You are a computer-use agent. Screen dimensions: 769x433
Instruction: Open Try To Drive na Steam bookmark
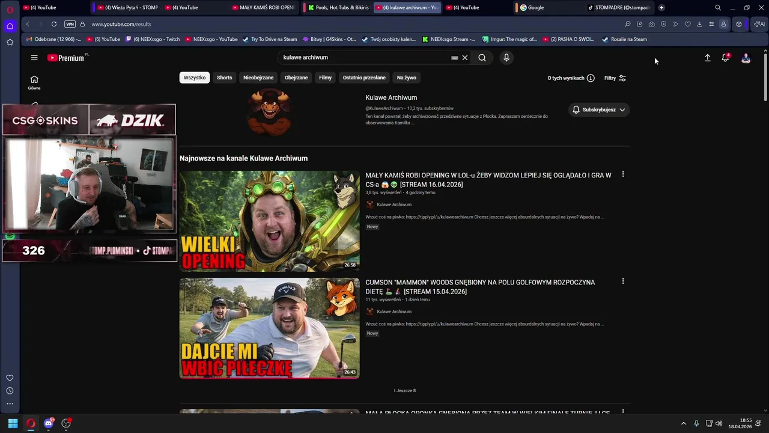(270, 39)
